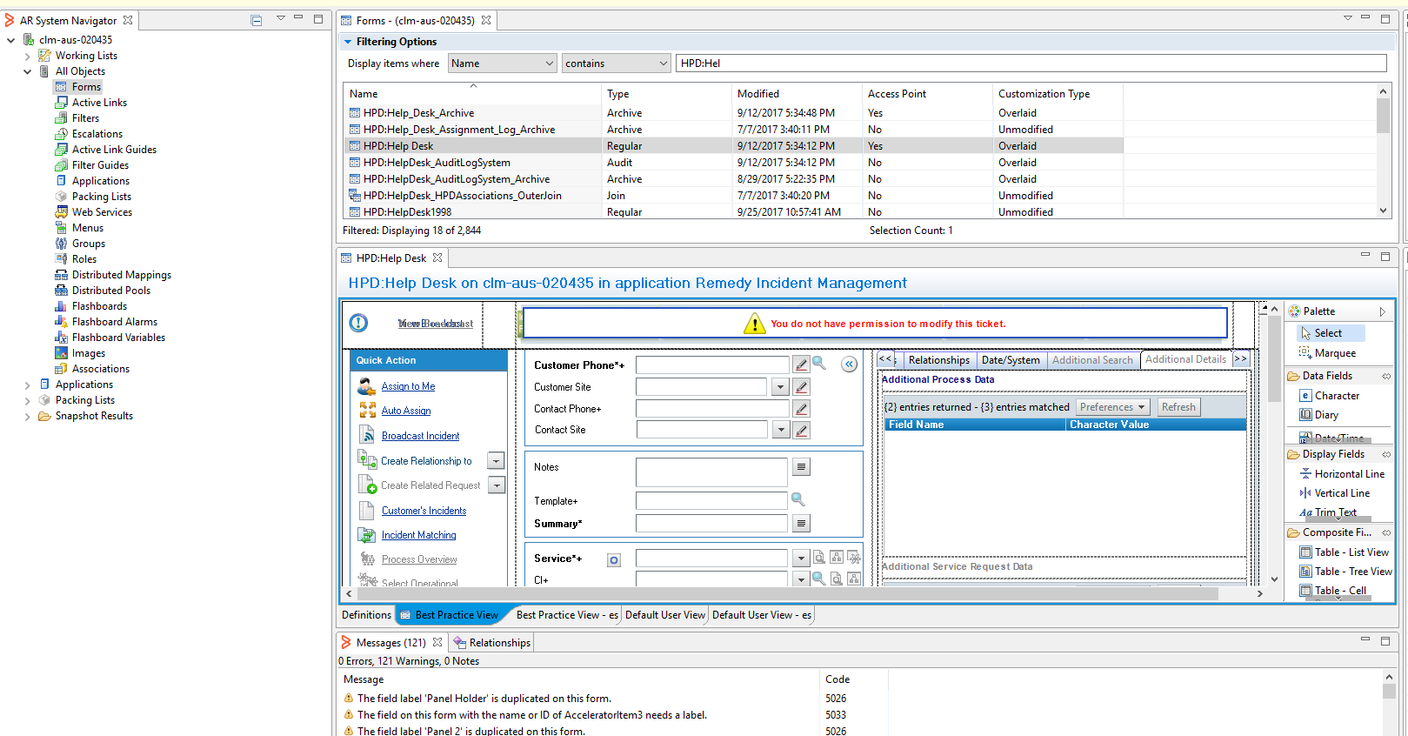Select the HPD:HelpDesk1998 form row

click(407, 212)
